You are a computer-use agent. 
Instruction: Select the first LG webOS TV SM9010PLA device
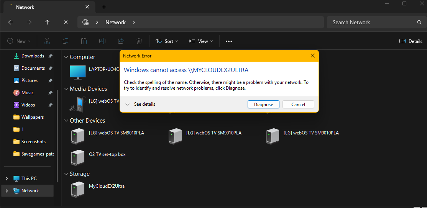pyautogui.click(x=108, y=136)
